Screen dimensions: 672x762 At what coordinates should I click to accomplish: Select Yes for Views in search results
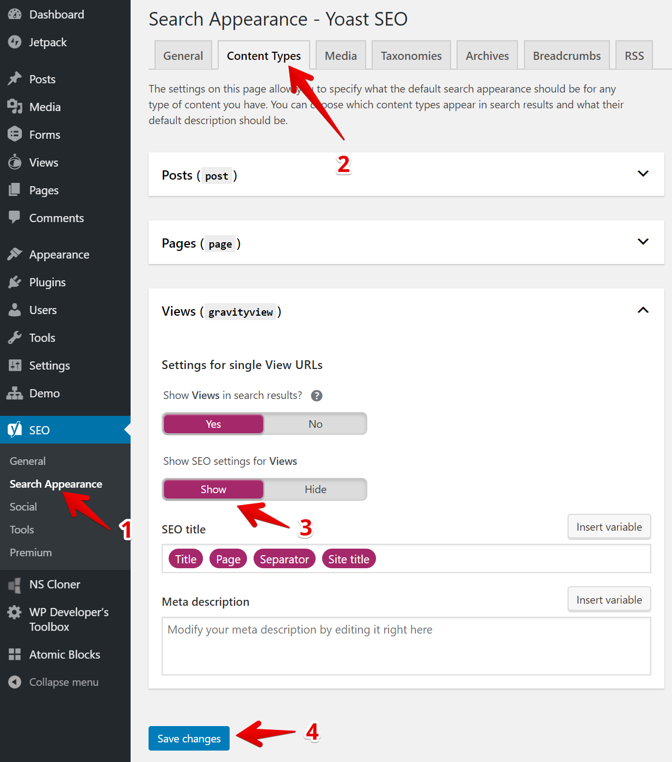click(213, 424)
